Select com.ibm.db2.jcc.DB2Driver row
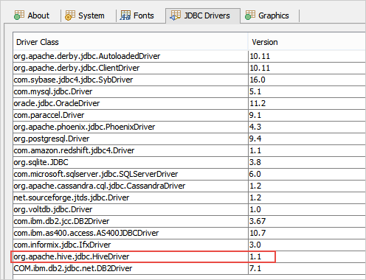The image size is (366, 280). point(190,221)
